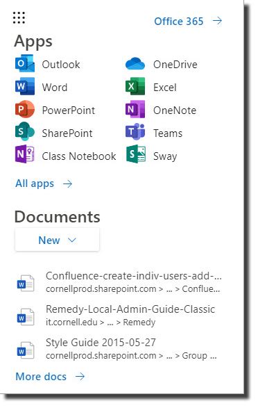Click the PowerPoint app icon
Viewport: 258px width, 408px height.
coord(25,109)
